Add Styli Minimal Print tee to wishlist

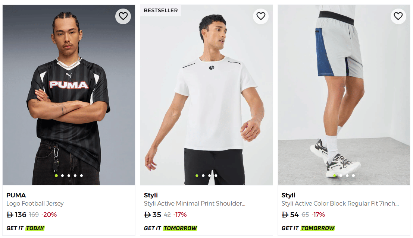[x=261, y=16]
